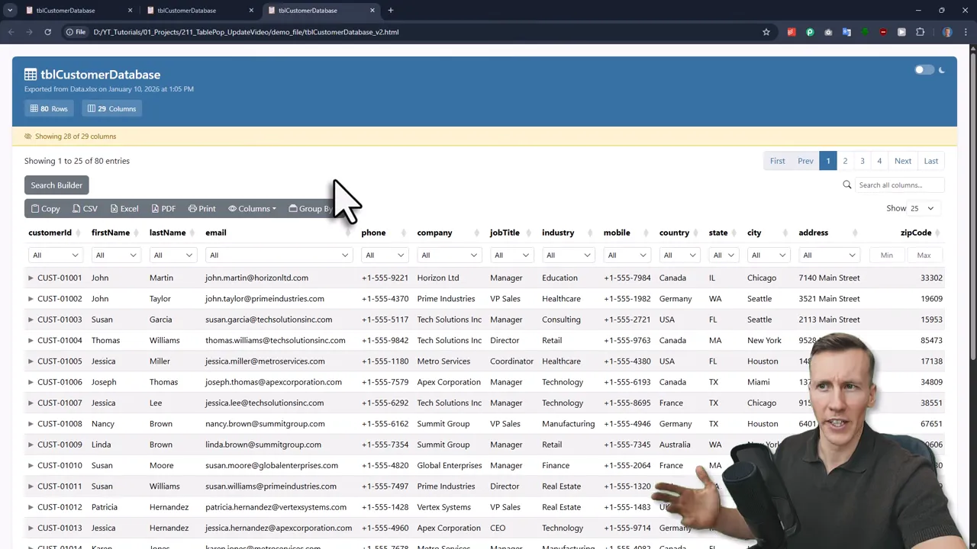977x549 pixels.
Task: Toggle the dark mode switch
Action: (924, 69)
